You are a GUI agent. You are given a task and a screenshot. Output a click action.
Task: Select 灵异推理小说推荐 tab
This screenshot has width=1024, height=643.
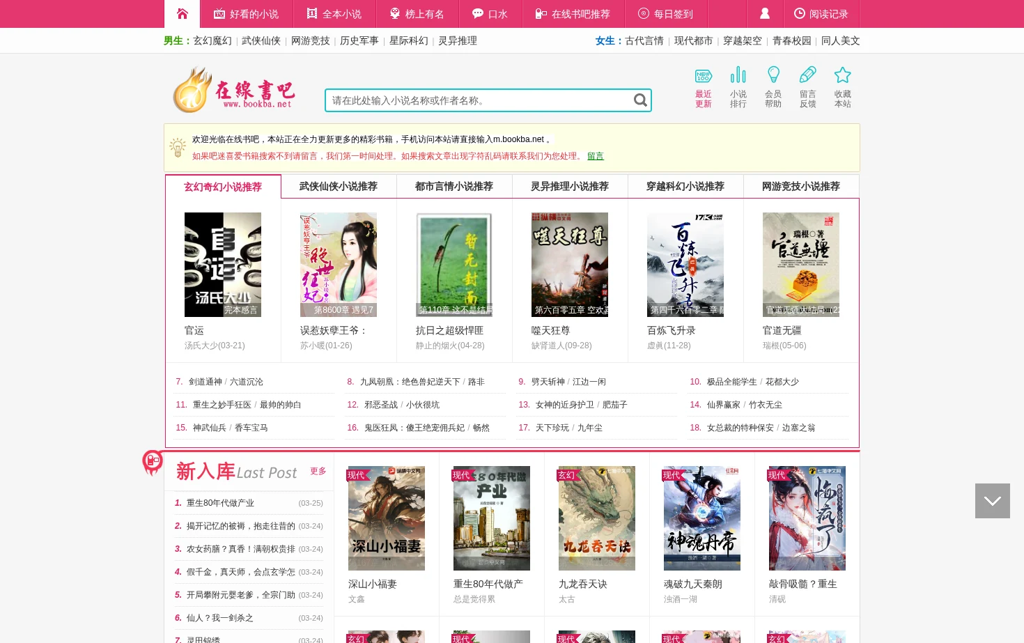[x=570, y=186]
